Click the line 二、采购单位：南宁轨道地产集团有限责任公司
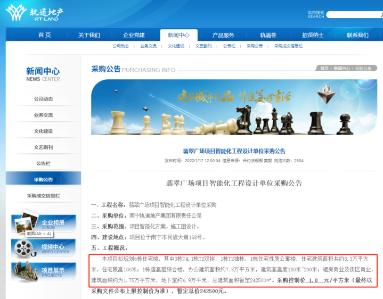Image resolution: width=383 pixels, height=299 pixels. tap(146, 215)
